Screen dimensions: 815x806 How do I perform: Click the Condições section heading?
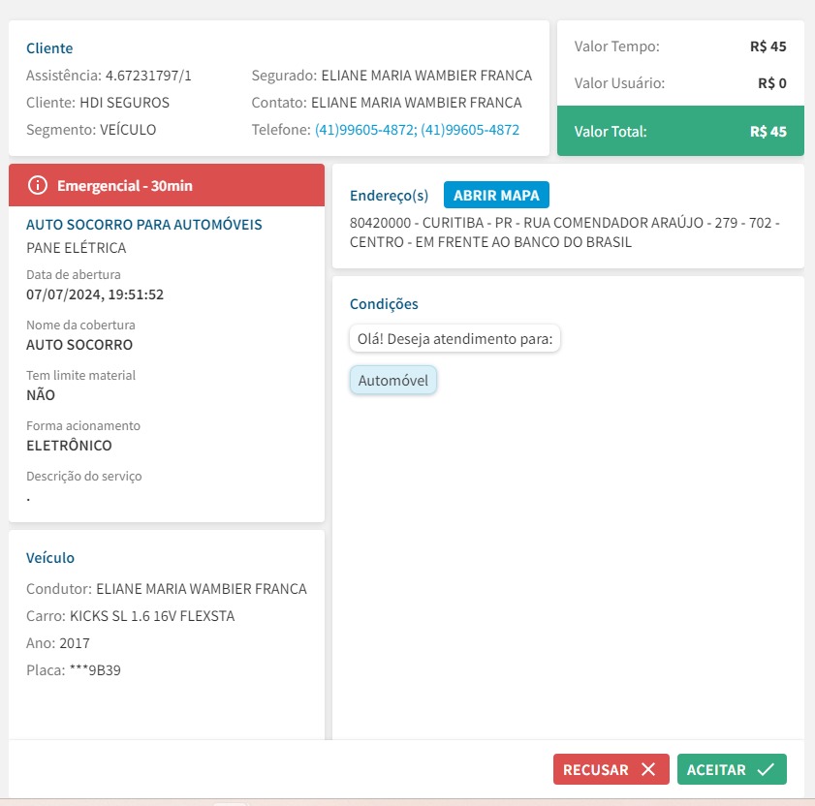pyautogui.click(x=384, y=304)
